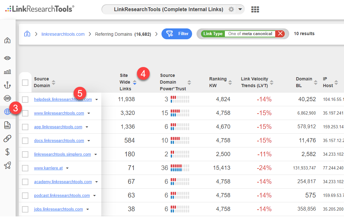Open the home icon in left sidebar

pyautogui.click(x=7, y=40)
